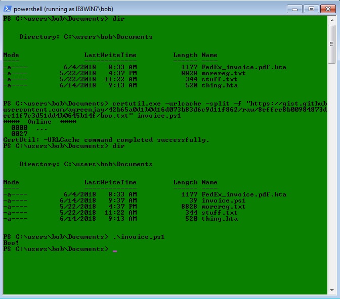This screenshot has width=340, height=299.
Task: Click the '.\invoice.ps1' command text
Action: [x=139, y=237]
